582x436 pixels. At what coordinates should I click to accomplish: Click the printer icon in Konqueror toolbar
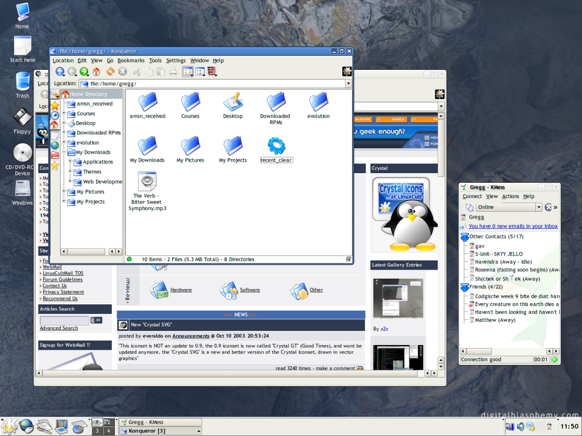(x=173, y=72)
